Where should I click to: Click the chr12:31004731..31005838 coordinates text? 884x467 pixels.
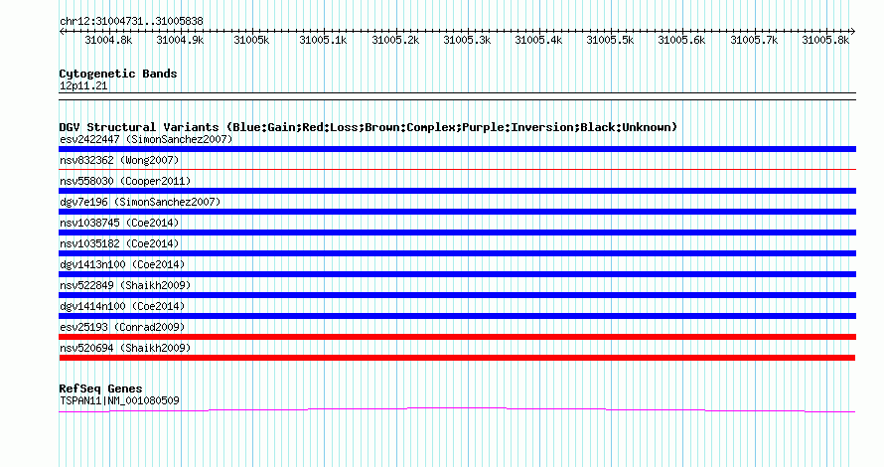click(131, 22)
